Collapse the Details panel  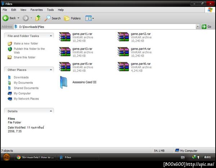click(x=51, y=111)
